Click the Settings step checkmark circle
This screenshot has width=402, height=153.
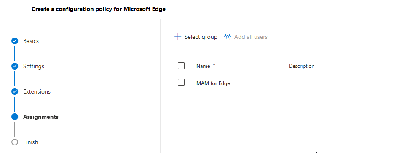click(x=15, y=66)
